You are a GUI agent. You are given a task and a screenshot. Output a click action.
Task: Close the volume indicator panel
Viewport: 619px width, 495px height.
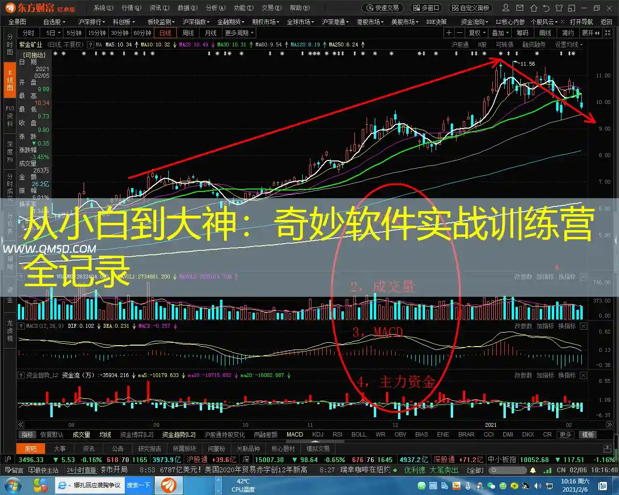[x=583, y=277]
